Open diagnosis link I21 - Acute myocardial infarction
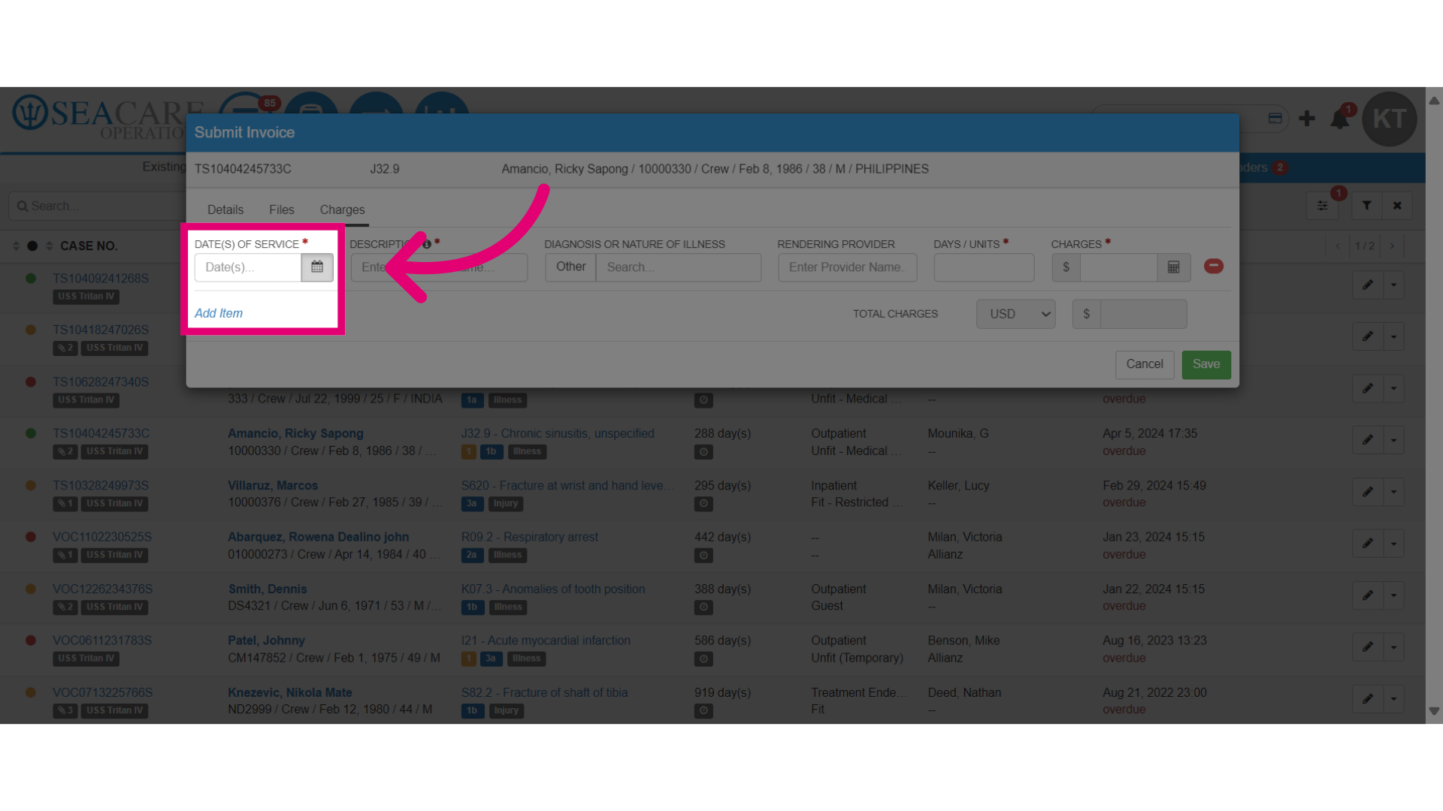 [x=546, y=641]
